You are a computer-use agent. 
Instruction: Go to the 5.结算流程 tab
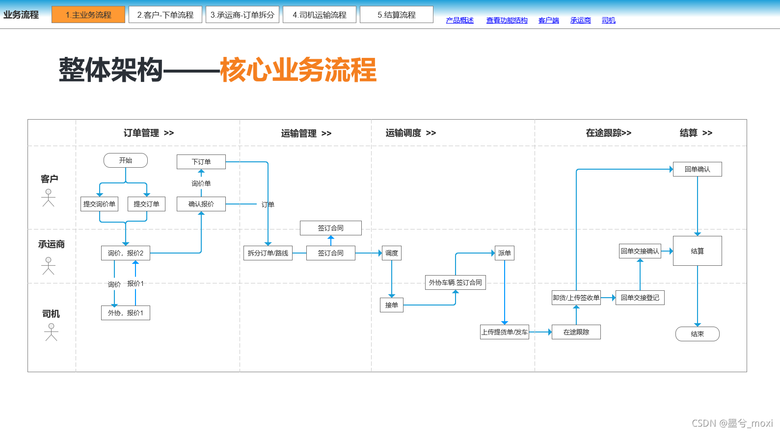click(x=397, y=15)
